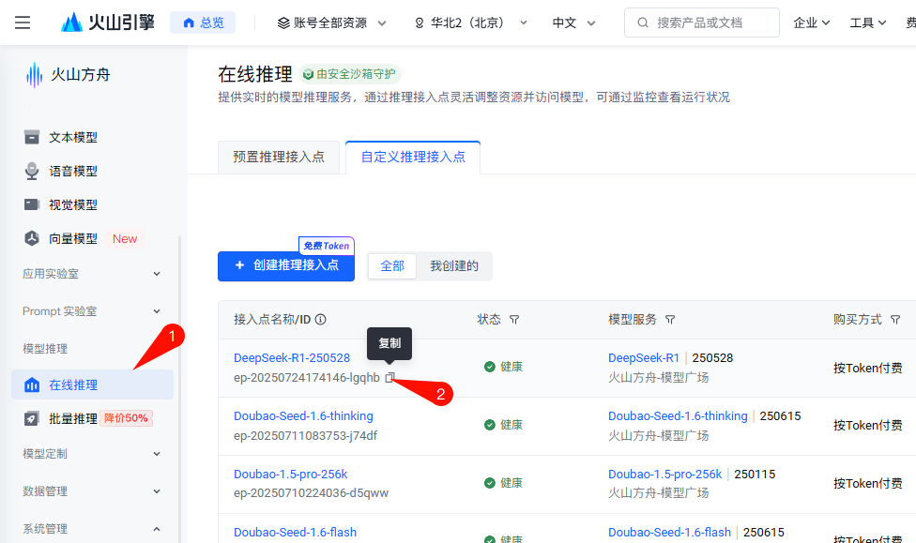Open Doubao-1.5-pro-256k endpoint link
The height and width of the screenshot is (543, 916).
point(290,475)
